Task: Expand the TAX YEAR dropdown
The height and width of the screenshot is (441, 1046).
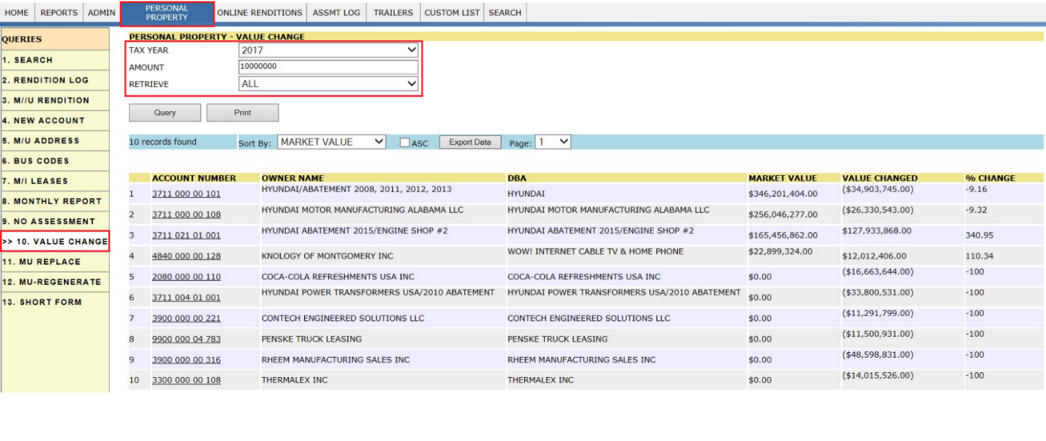Action: coord(329,50)
